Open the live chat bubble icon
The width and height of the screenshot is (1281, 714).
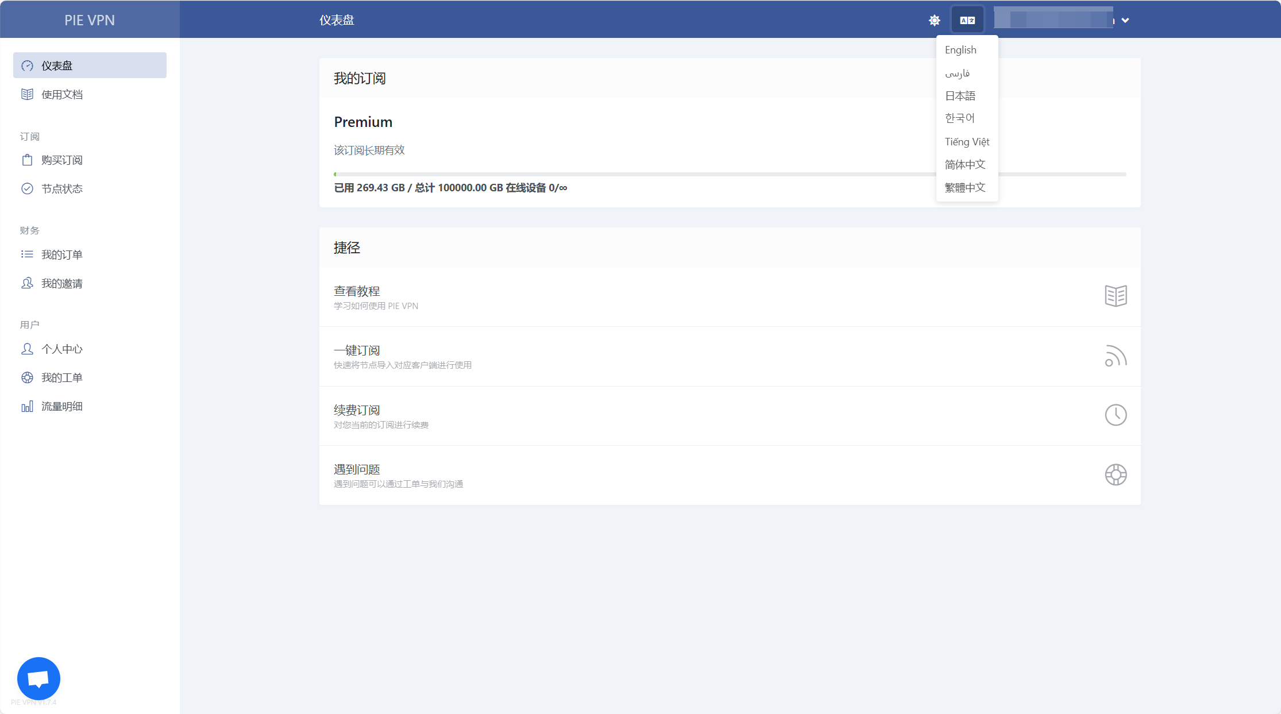pyautogui.click(x=38, y=678)
